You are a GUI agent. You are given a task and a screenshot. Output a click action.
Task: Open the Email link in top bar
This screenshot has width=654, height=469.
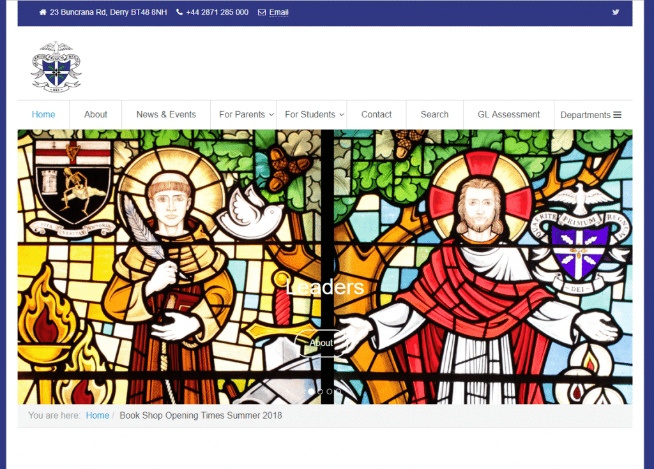(x=278, y=13)
